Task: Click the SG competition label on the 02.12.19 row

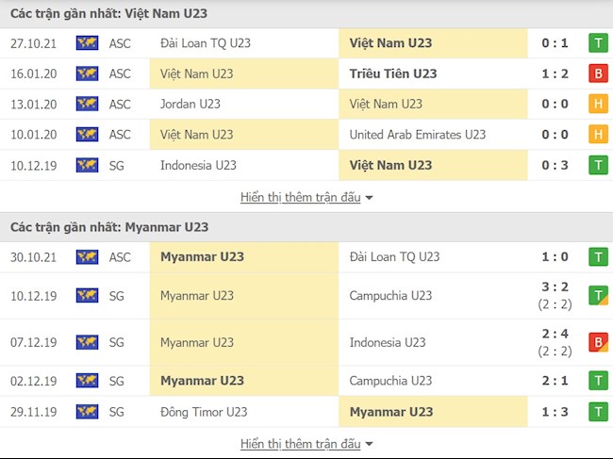Action: tap(117, 381)
